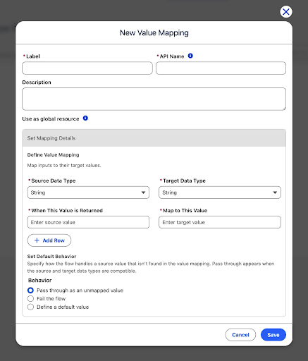Select Pass through as an unmapped value

point(30,290)
